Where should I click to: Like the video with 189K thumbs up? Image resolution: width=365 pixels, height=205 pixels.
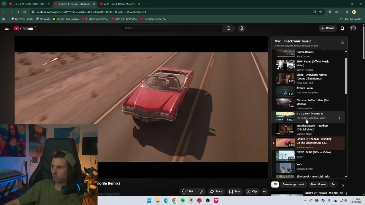pyautogui.click(x=188, y=191)
